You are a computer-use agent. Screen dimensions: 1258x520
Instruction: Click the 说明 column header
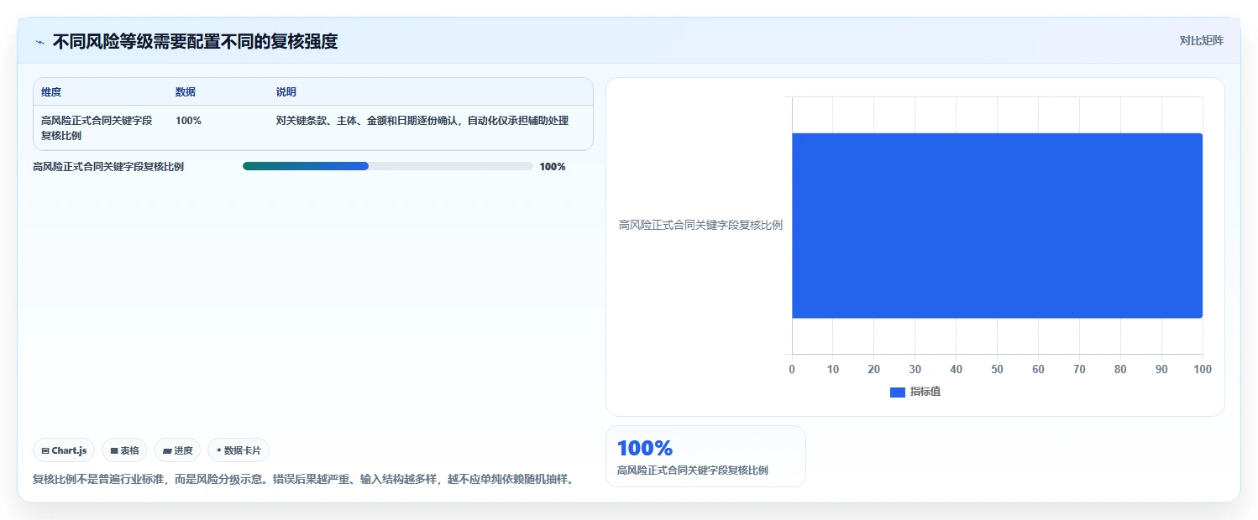click(x=286, y=92)
